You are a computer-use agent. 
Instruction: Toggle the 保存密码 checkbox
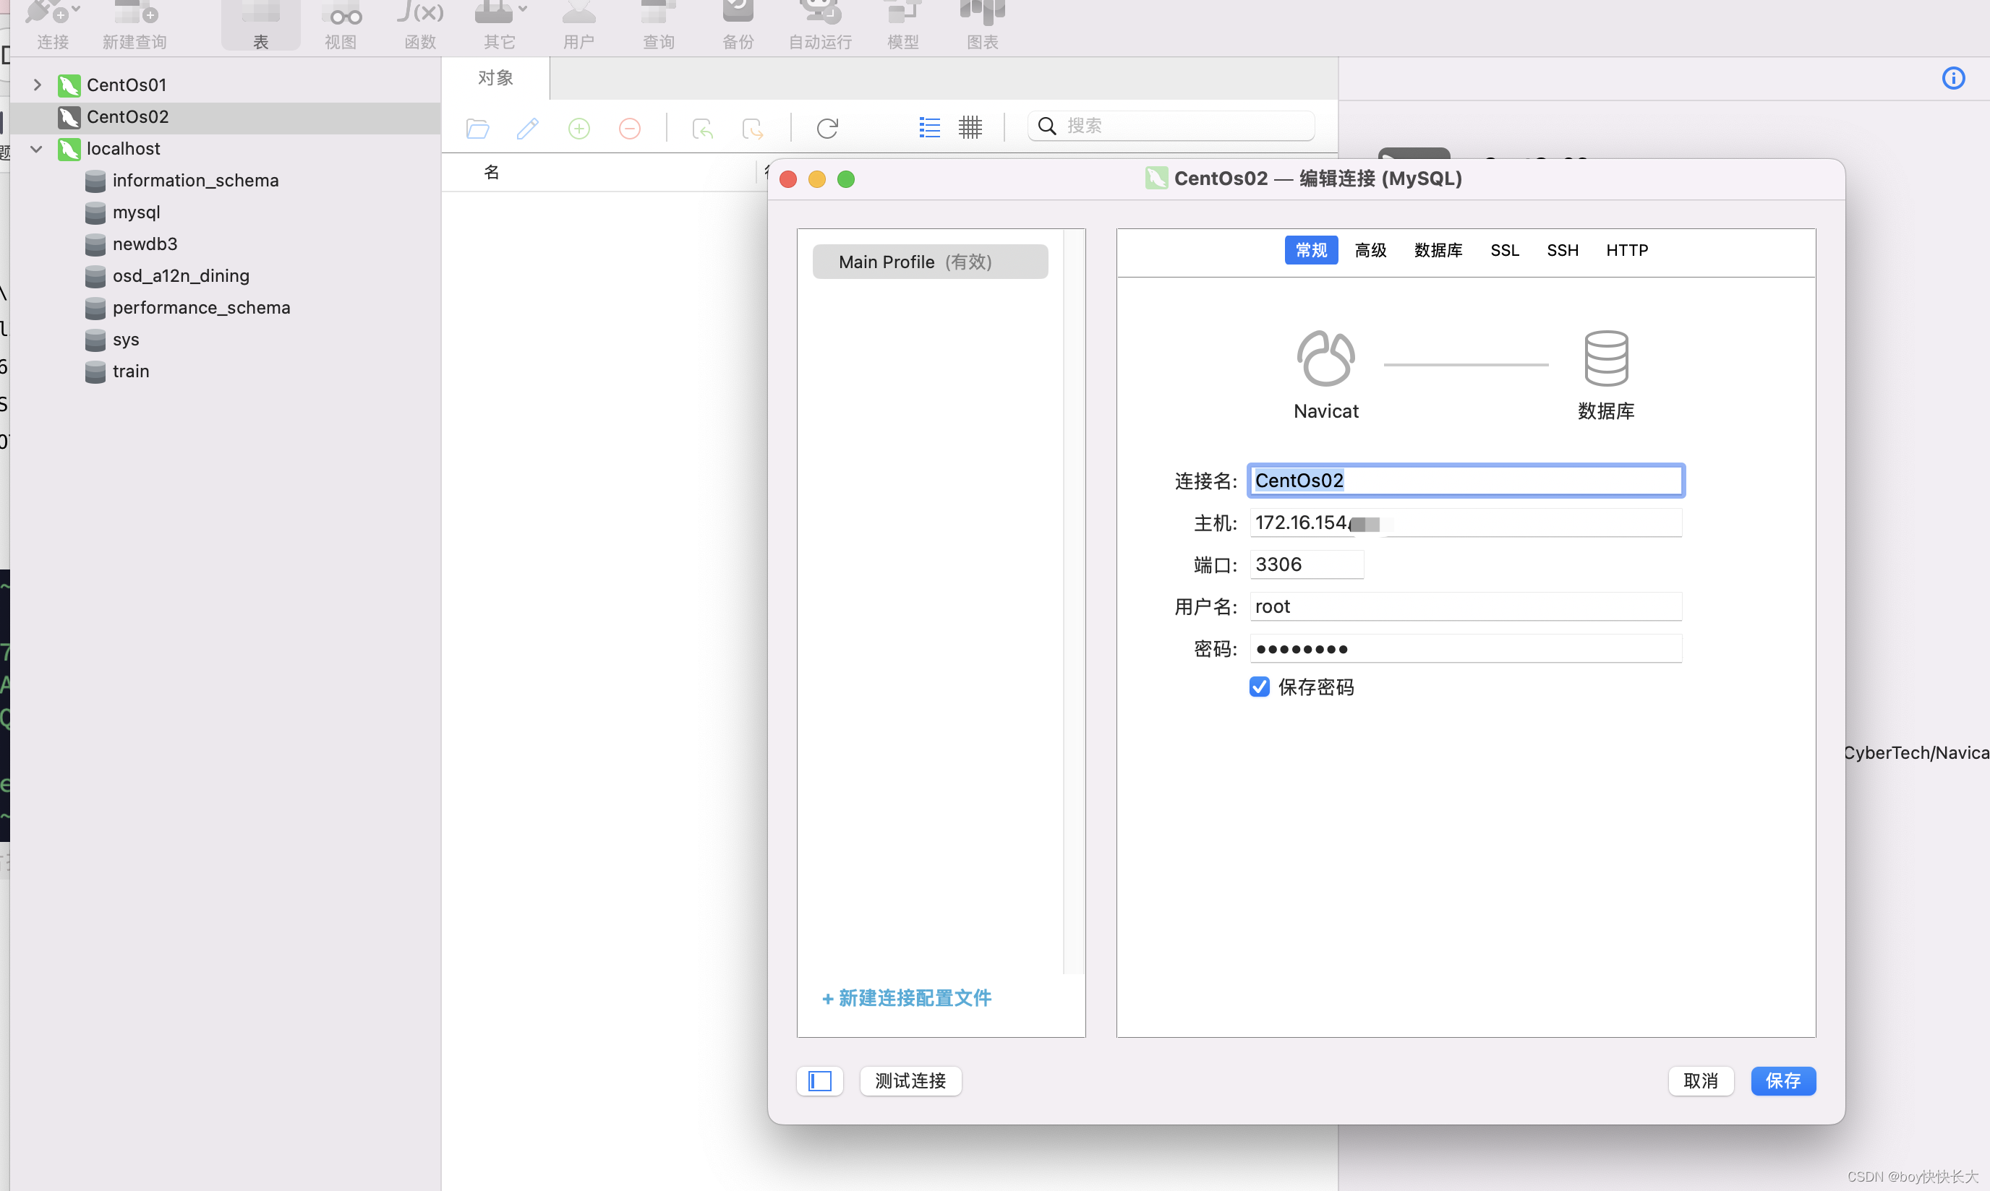tap(1259, 686)
